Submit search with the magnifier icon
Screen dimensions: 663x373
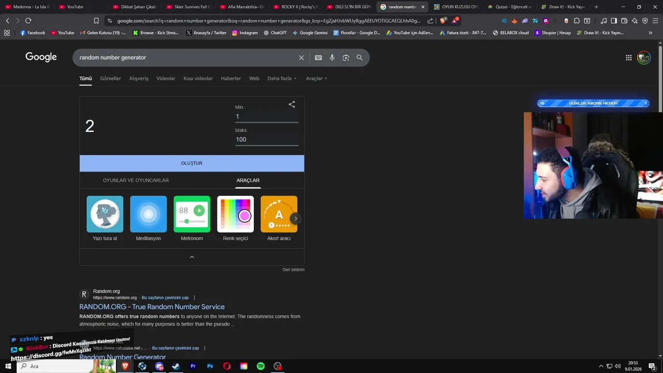click(x=359, y=58)
